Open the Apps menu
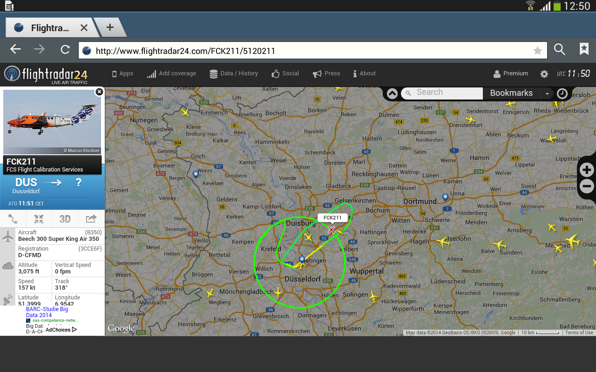 [x=122, y=73]
